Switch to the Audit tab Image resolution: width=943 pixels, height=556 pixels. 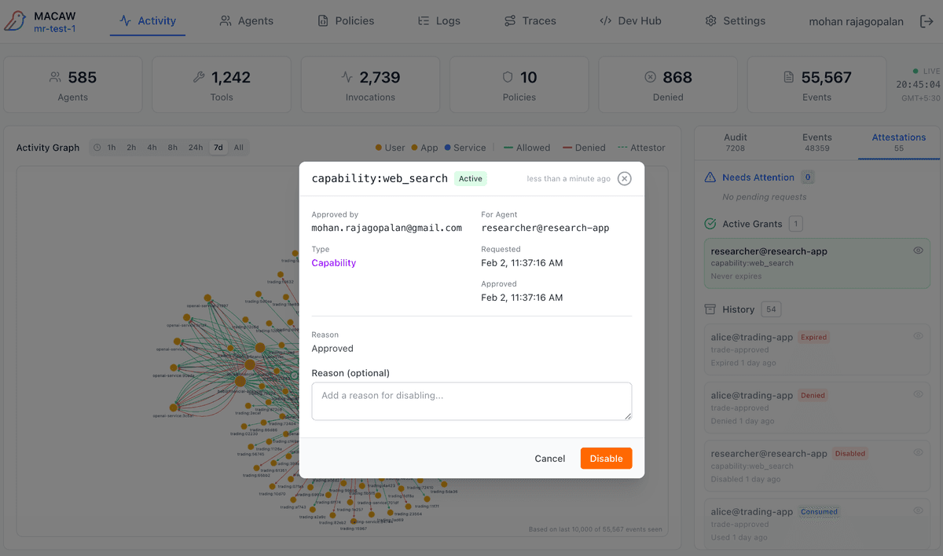(x=735, y=142)
